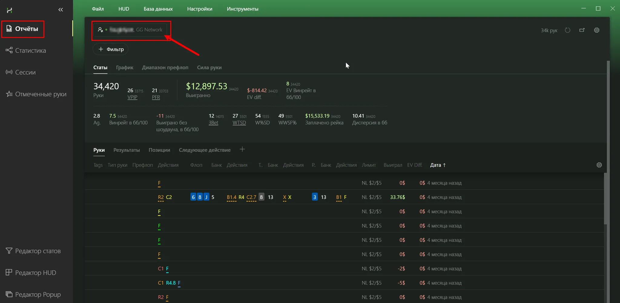Click the 34,420 Руки count
Image resolution: width=620 pixels, height=303 pixels.
click(x=106, y=86)
